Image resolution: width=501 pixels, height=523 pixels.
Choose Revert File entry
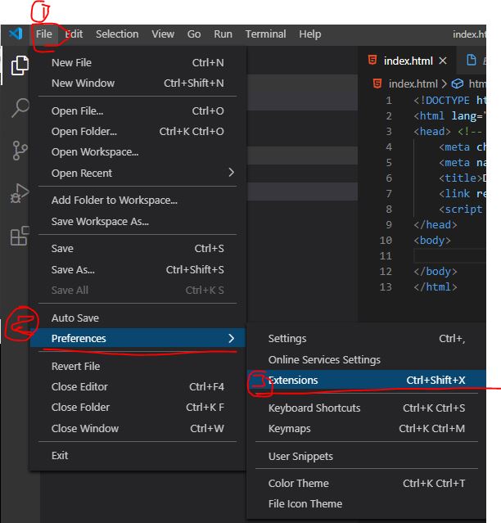[138, 366]
